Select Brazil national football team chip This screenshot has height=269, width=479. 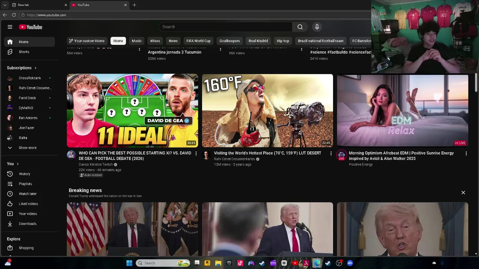[x=321, y=41]
